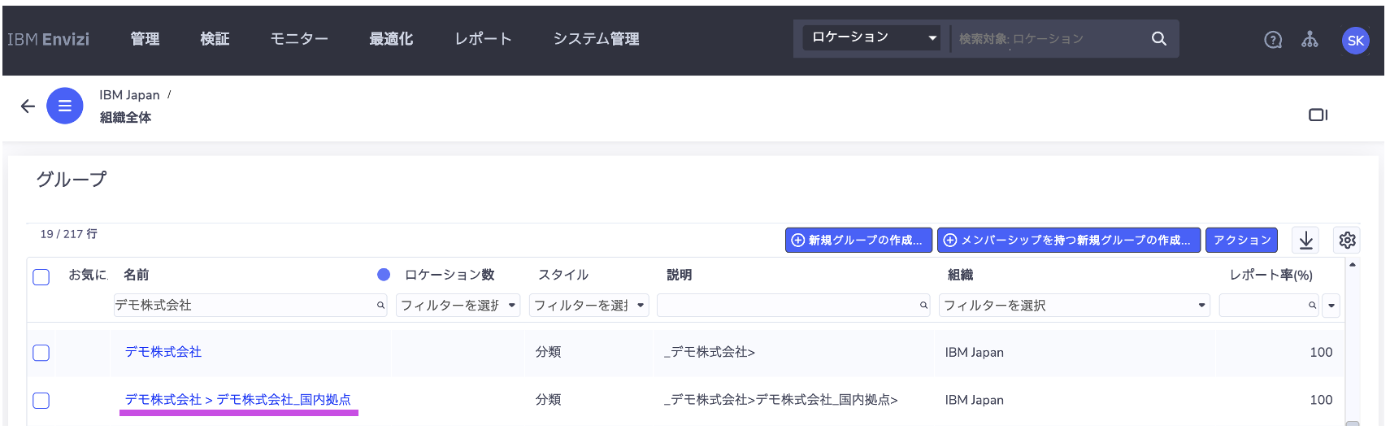Click メンバーシップを持つ新規グループの作成 button
Image resolution: width=1390 pixels, height=434 pixels.
1069,240
